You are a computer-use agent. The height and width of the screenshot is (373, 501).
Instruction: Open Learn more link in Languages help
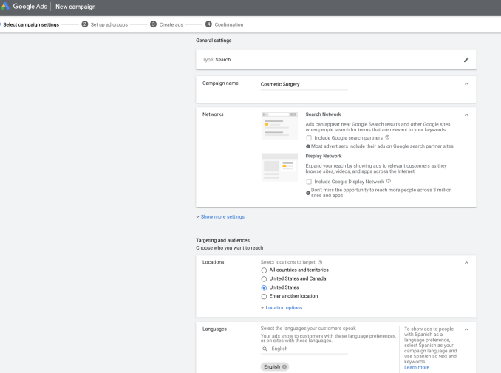point(417,367)
